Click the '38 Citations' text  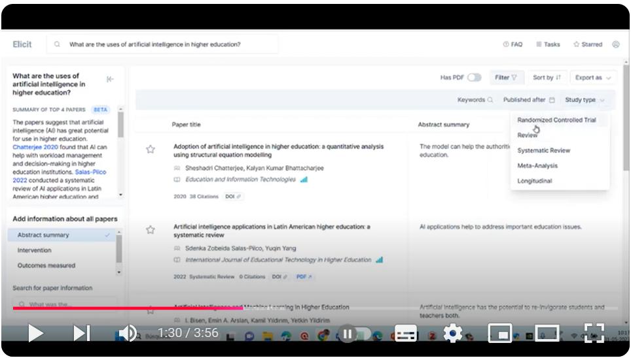point(204,197)
